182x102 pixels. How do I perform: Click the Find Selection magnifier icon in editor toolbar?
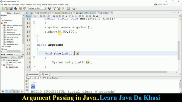point(54,16)
